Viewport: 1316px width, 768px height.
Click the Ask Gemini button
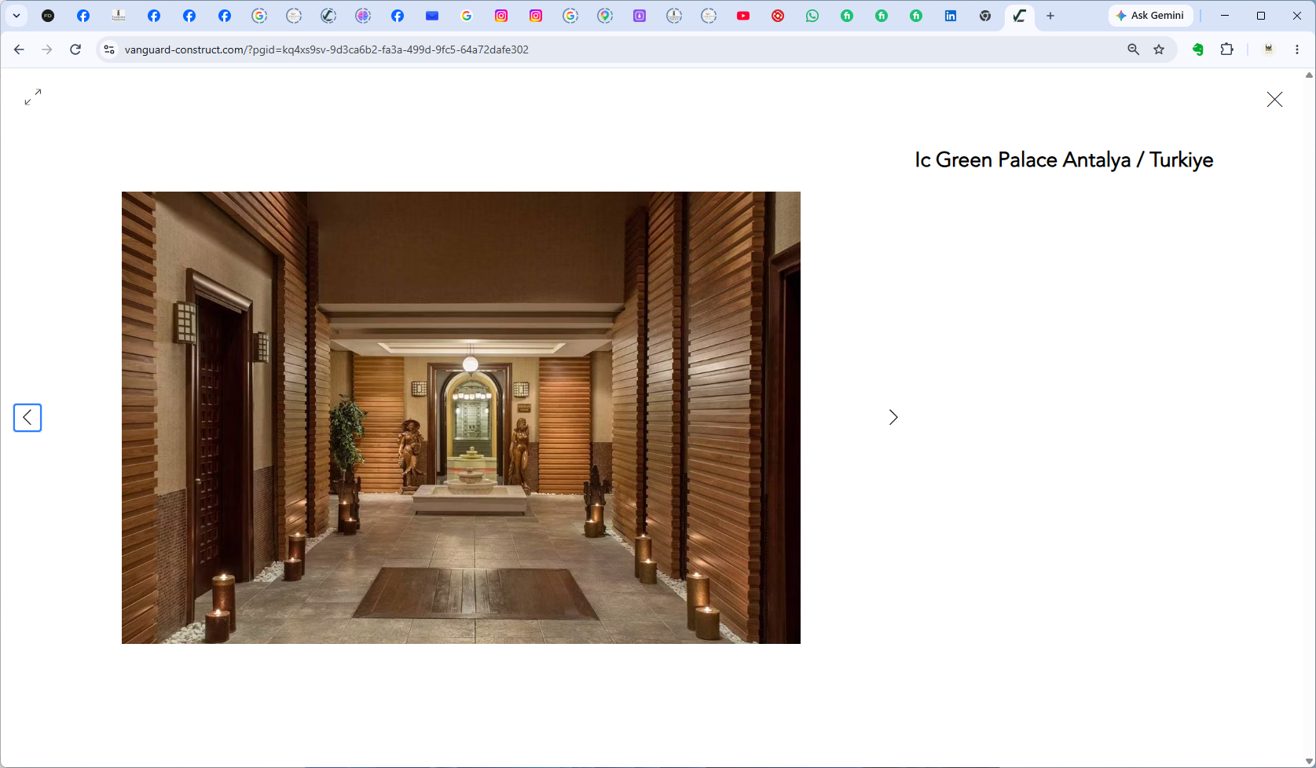[1150, 16]
